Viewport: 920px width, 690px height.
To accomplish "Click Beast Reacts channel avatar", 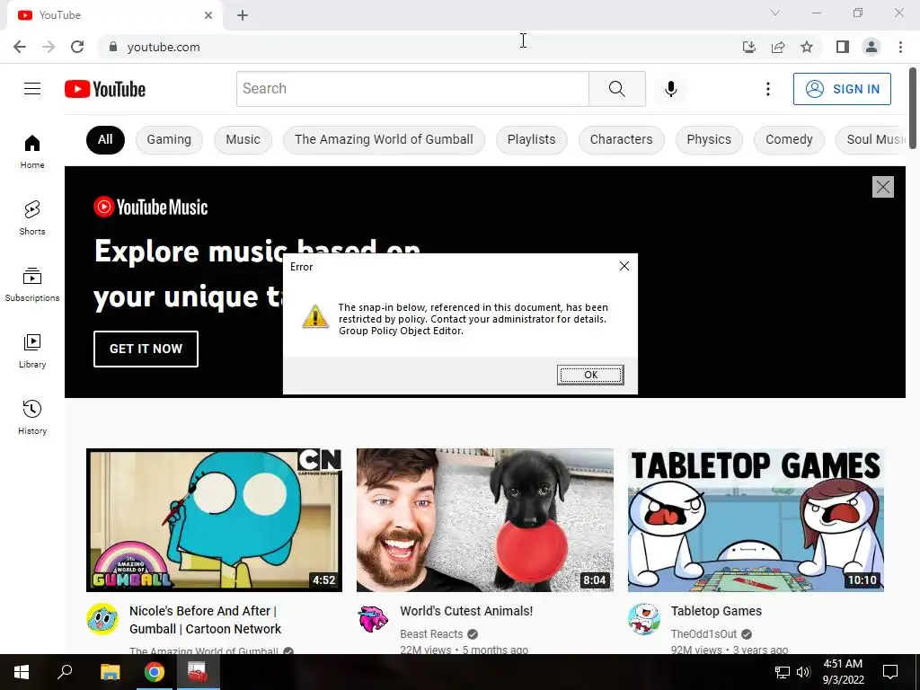I will tap(373, 619).
